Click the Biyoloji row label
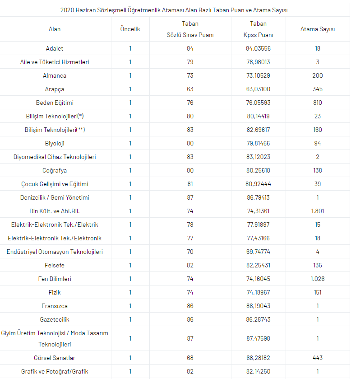Viewport: 351px width, 379px height. coord(55,143)
